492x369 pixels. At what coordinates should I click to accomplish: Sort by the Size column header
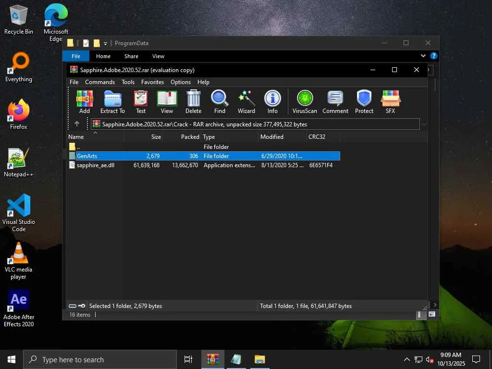(144, 137)
